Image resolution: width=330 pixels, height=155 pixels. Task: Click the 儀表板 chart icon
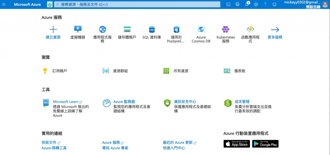click(227, 71)
